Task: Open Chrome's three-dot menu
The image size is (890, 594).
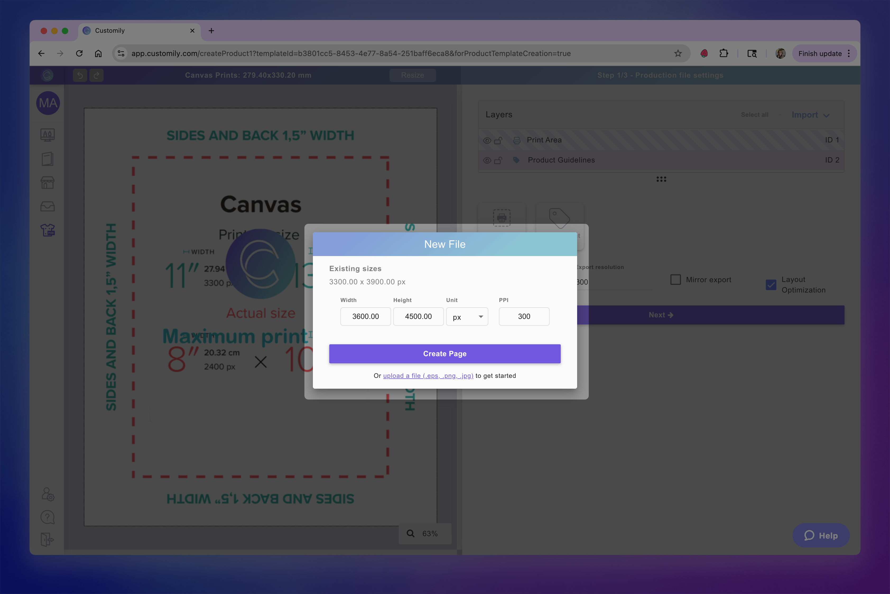Action: (849, 53)
